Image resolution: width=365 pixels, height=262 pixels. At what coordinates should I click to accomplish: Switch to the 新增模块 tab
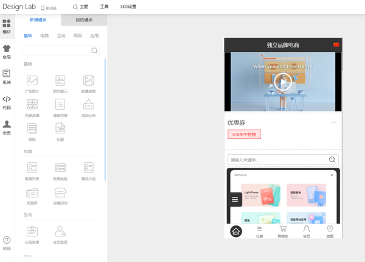(x=38, y=20)
